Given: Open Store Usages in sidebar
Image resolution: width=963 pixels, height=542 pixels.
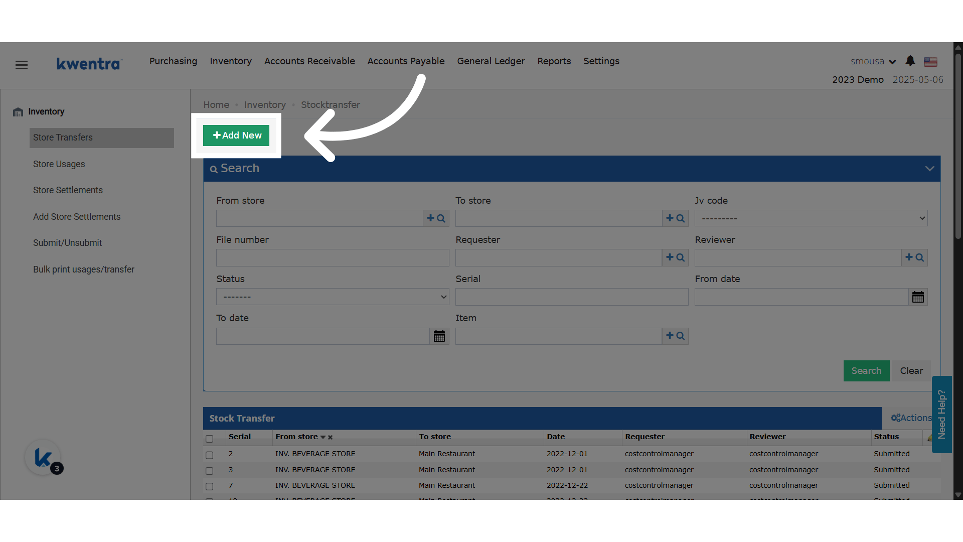Looking at the screenshot, I should [59, 164].
